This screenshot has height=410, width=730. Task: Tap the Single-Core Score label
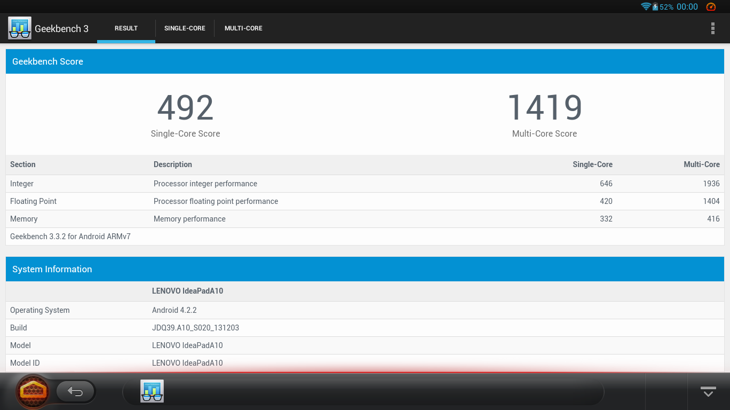point(185,134)
